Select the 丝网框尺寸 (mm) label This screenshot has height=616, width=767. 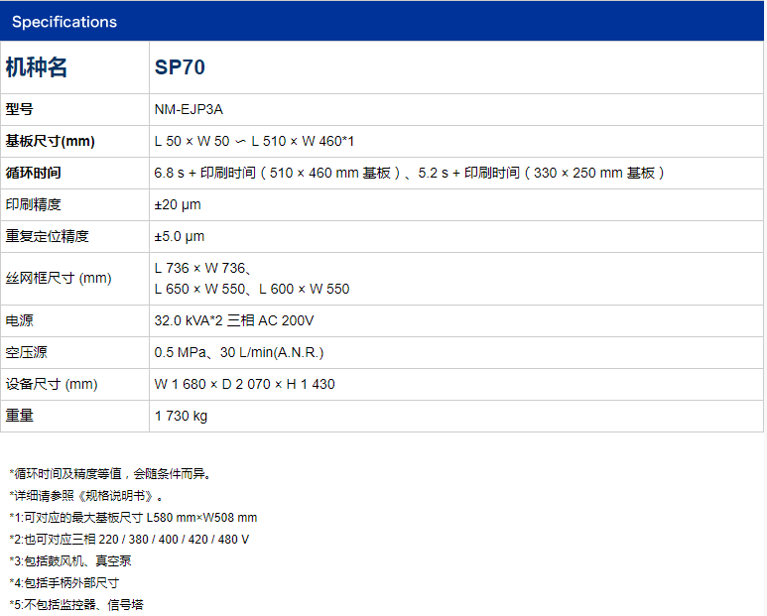coord(59,278)
